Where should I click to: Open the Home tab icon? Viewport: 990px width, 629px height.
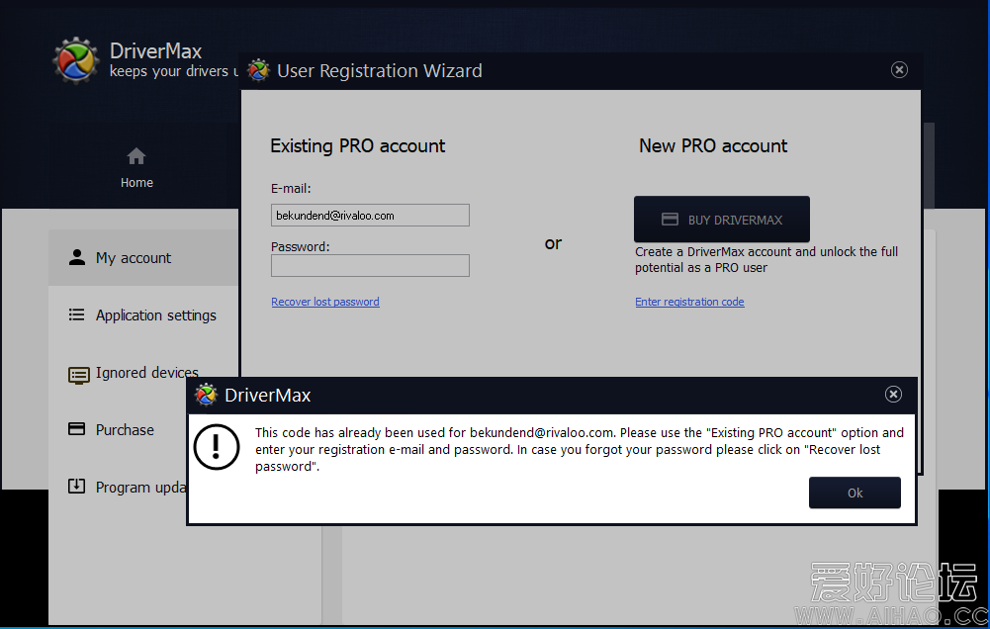pos(136,156)
